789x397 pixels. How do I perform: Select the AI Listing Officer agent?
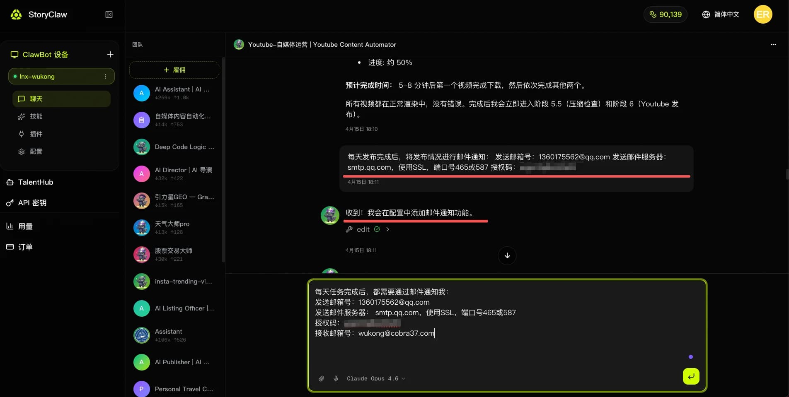click(174, 308)
